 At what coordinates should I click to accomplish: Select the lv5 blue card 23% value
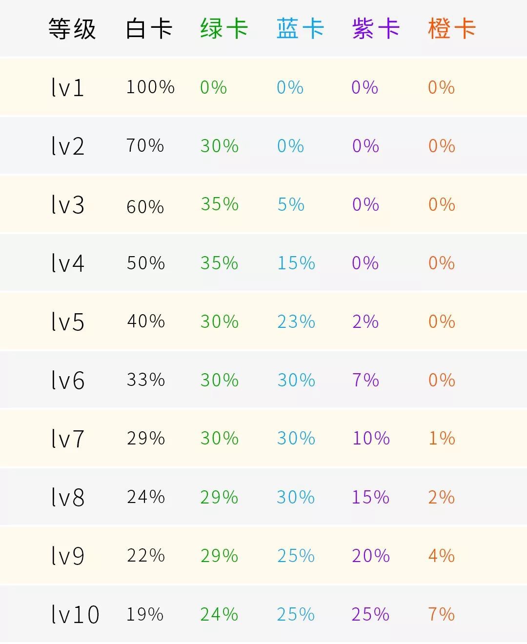pyautogui.click(x=296, y=322)
